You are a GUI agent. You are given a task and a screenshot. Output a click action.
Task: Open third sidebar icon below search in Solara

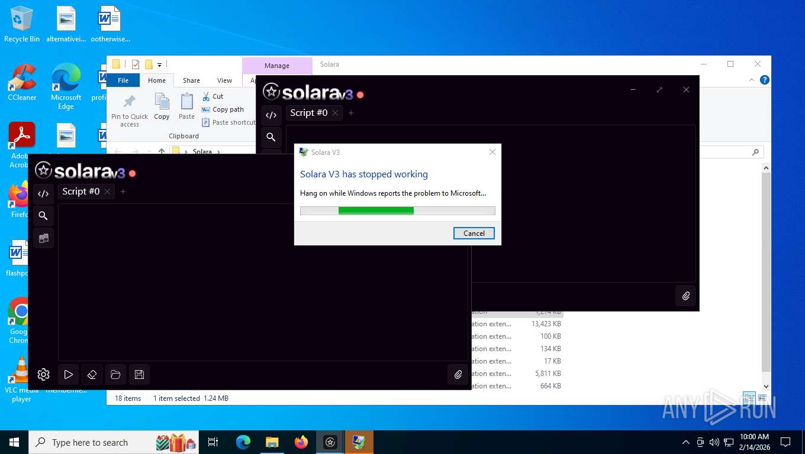point(43,238)
